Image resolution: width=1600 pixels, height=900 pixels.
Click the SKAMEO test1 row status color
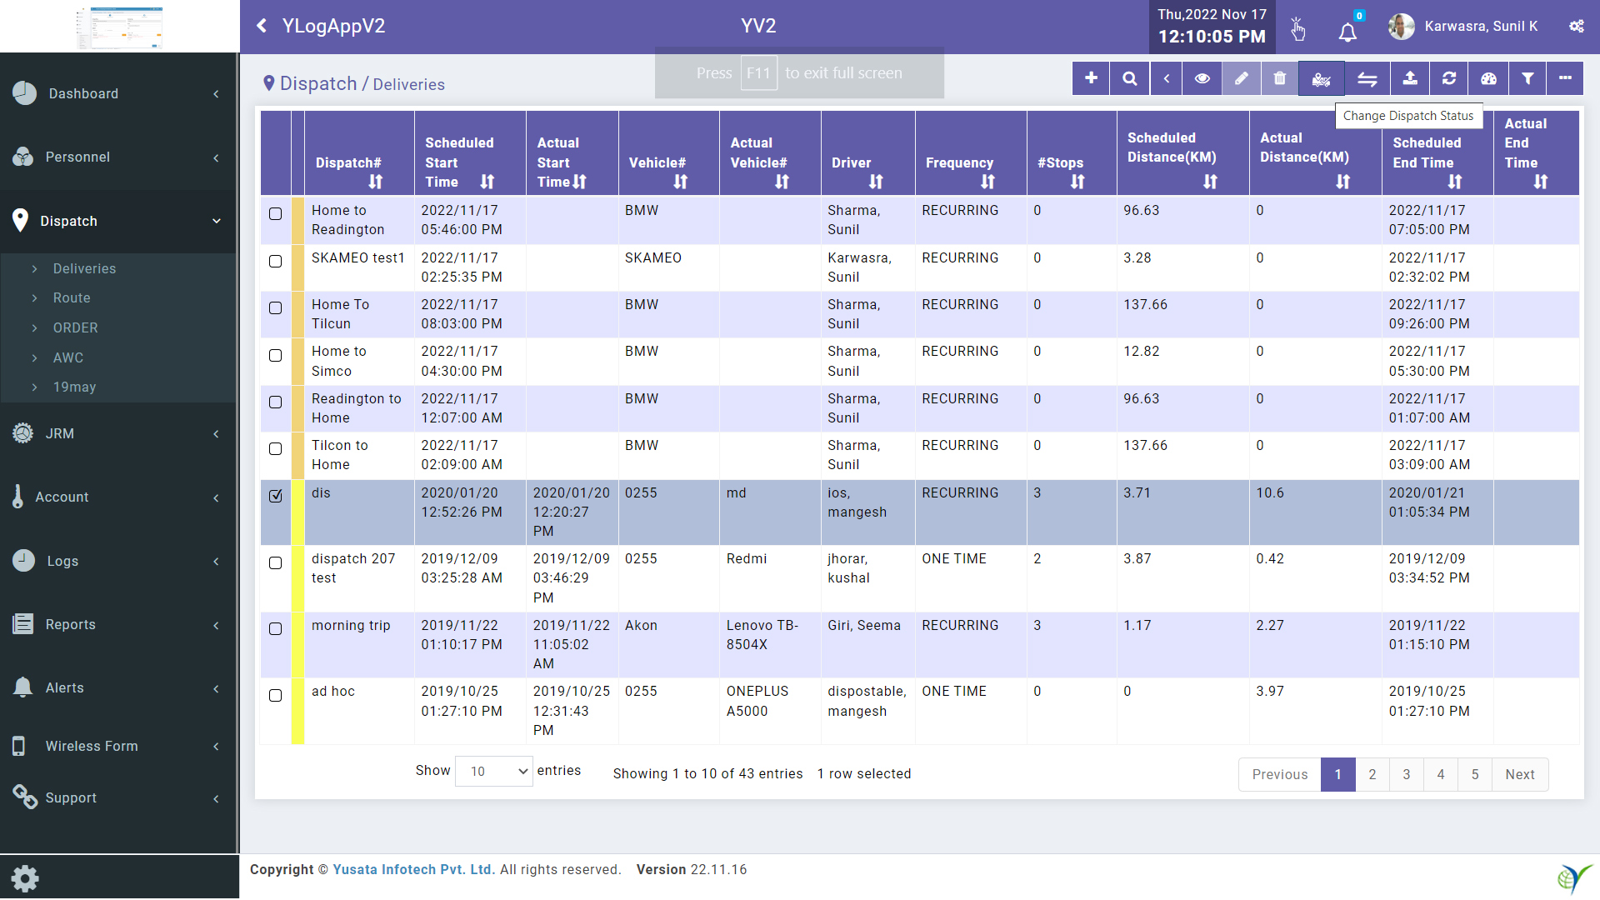297,267
